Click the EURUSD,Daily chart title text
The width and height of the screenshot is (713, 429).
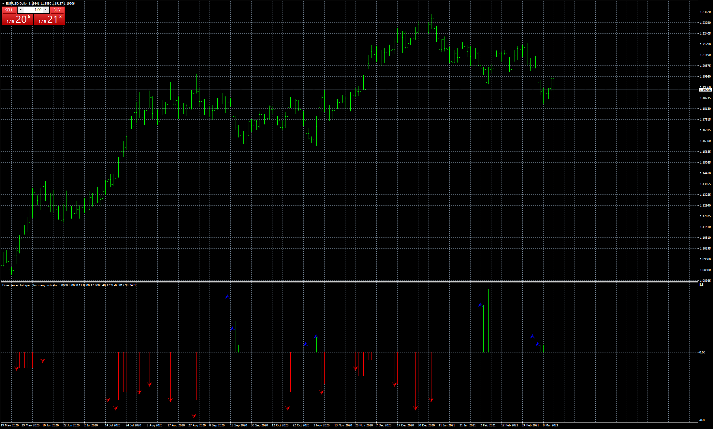[x=16, y=4]
